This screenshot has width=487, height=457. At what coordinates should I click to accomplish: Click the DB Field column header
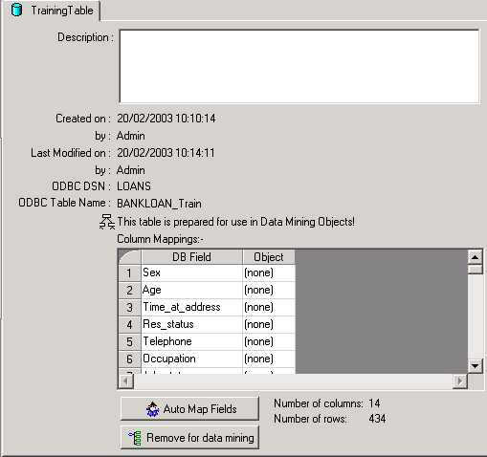click(x=191, y=257)
